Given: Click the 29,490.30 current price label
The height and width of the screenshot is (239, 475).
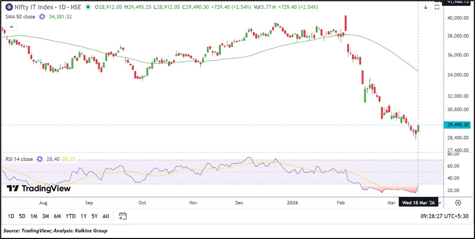Looking at the screenshot, I should click(x=457, y=125).
